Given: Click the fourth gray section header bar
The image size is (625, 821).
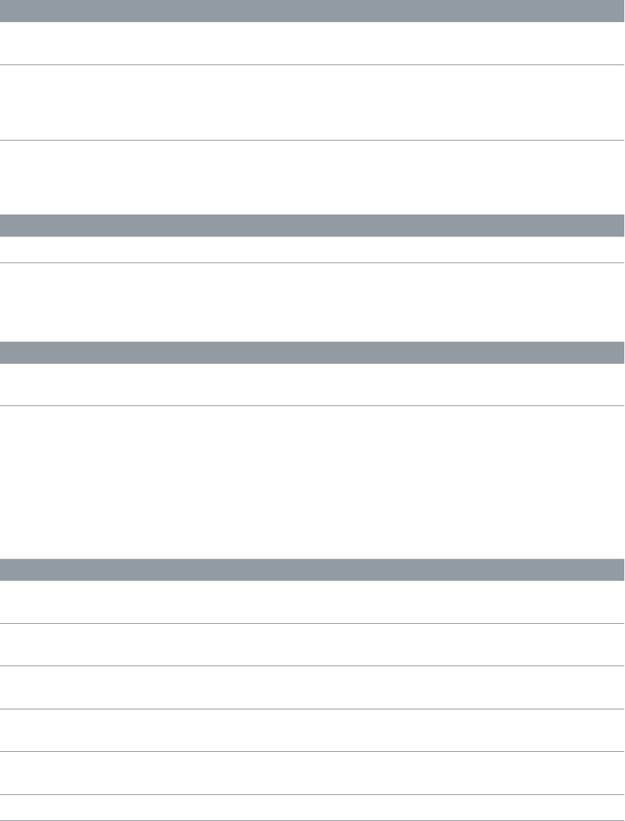Looking at the screenshot, I should point(312,569).
